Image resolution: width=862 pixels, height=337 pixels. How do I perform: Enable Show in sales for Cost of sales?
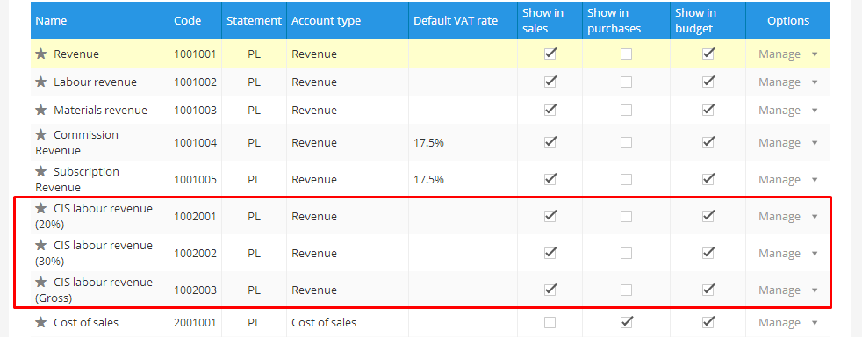(x=550, y=322)
